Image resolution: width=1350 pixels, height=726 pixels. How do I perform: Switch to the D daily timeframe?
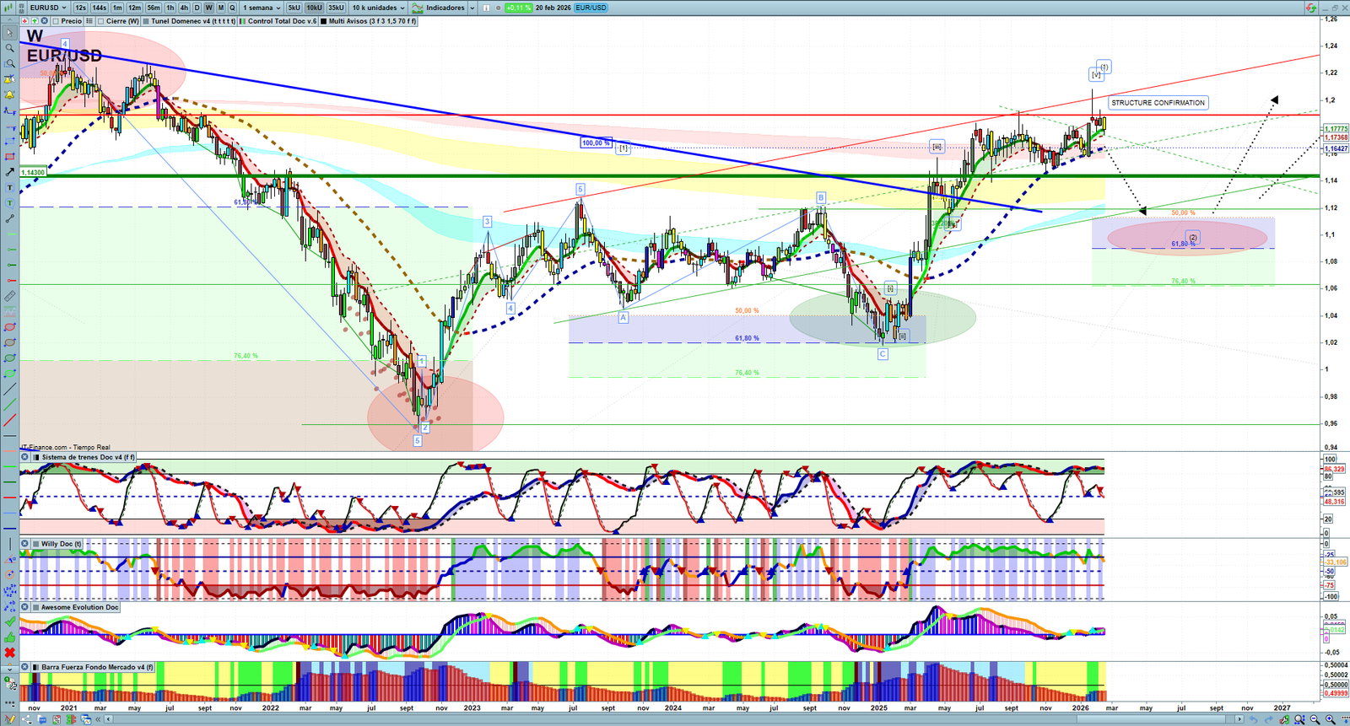pos(197,8)
